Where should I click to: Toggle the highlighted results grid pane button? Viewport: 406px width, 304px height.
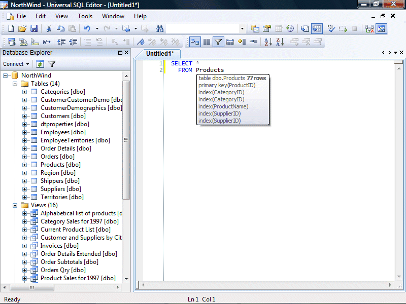317,29
